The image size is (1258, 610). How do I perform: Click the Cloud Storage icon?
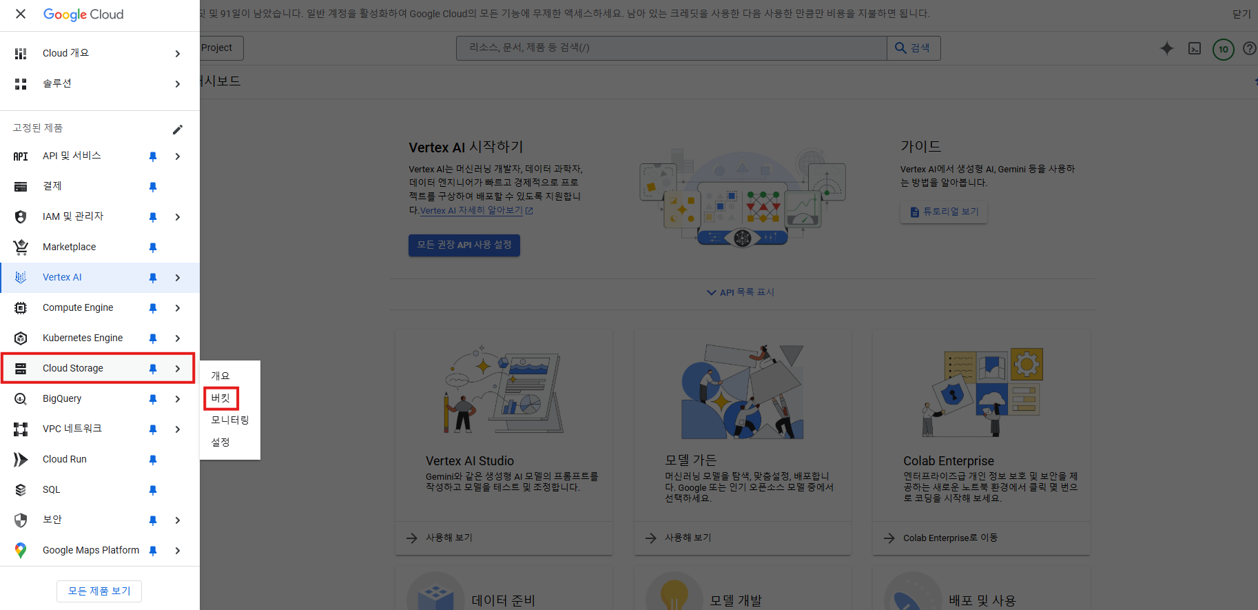pyautogui.click(x=21, y=368)
